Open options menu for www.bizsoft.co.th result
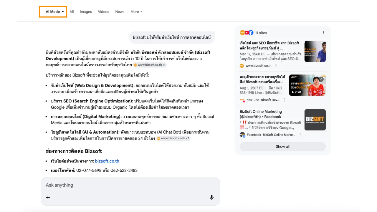This screenshot has width=377, height=212. [276, 66]
